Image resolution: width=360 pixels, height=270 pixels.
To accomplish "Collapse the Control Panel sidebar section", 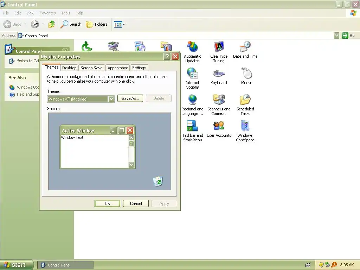I will [x=65, y=50].
